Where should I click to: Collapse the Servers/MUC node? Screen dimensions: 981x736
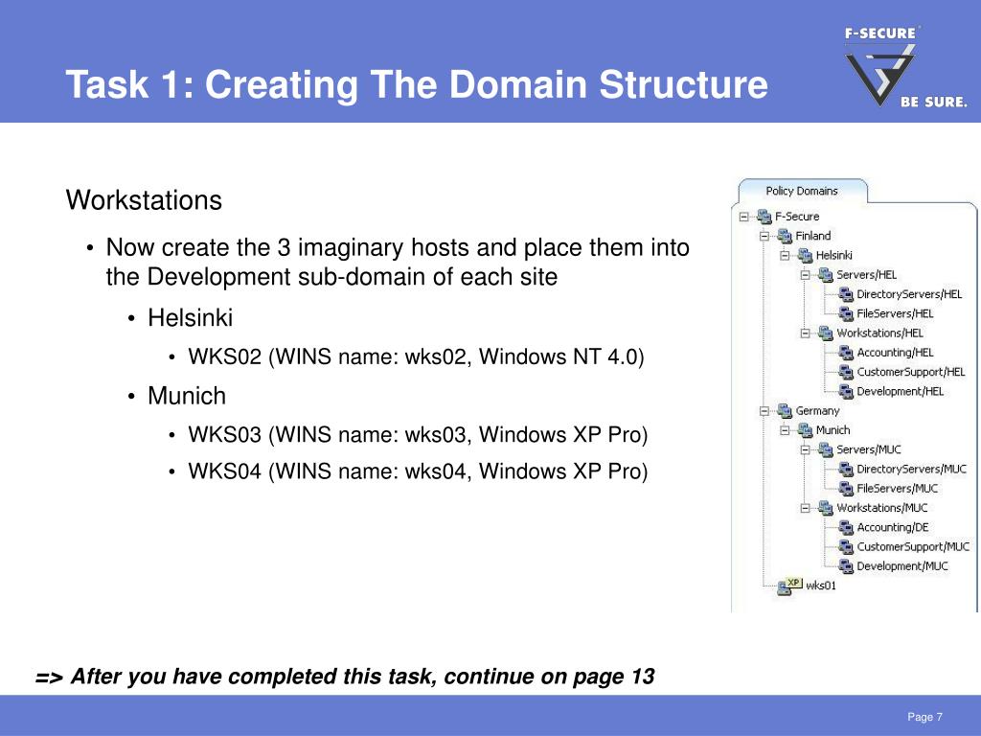coord(806,450)
